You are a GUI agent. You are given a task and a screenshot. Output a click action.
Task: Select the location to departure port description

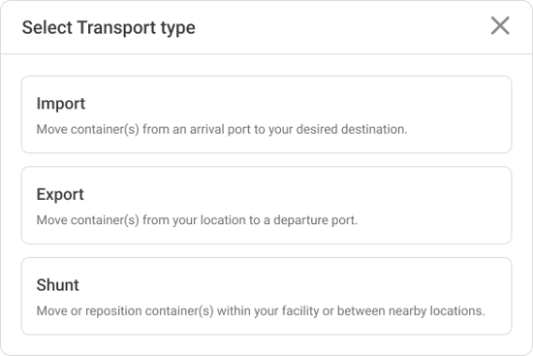(x=197, y=220)
